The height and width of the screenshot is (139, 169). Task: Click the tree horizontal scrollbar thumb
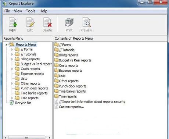pos(26,138)
